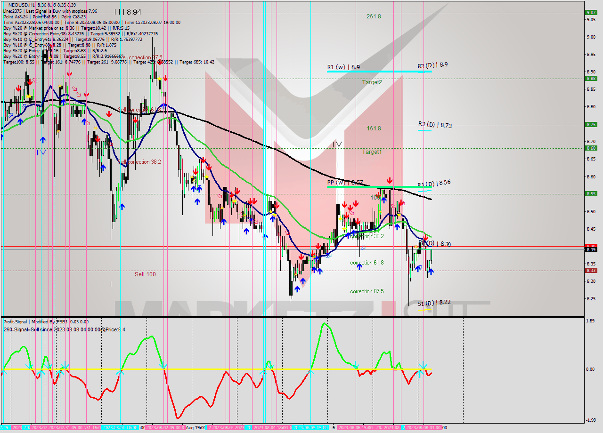The height and width of the screenshot is (433, 603).
Task: Select the green 261.8 Fibonacci label
Action: click(374, 16)
